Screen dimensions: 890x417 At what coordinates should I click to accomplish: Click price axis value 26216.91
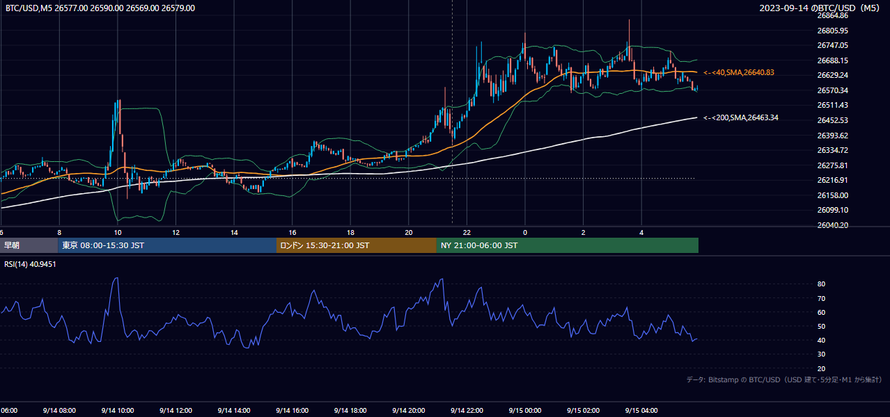[x=832, y=180]
